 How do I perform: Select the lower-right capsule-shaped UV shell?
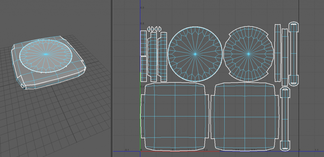click(x=286, y=119)
